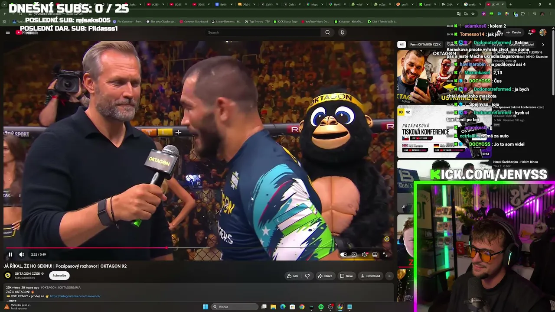Download the video
The height and width of the screenshot is (312, 555).
pos(370,276)
